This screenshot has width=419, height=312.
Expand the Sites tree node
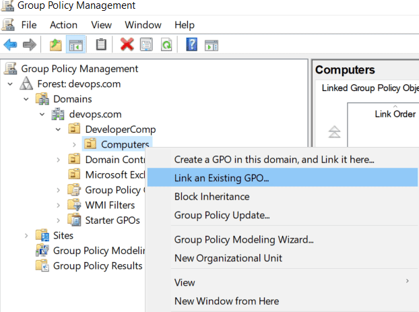point(26,236)
